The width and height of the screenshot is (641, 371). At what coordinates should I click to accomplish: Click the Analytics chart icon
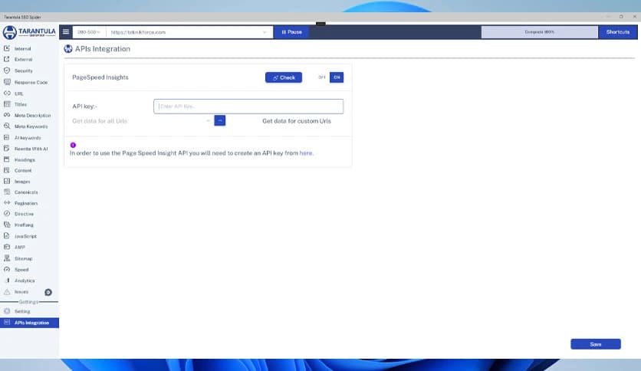coord(7,281)
